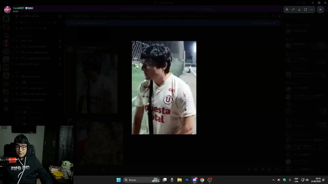Click the enlarged jersey photo

click(x=164, y=88)
